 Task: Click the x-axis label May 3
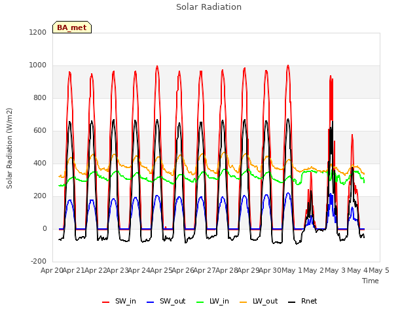(336, 270)
